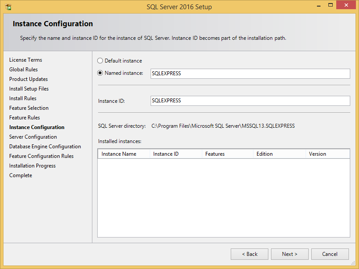The width and height of the screenshot is (359, 269).
Task: Click the SQL Server directory path text
Action: [x=223, y=126]
